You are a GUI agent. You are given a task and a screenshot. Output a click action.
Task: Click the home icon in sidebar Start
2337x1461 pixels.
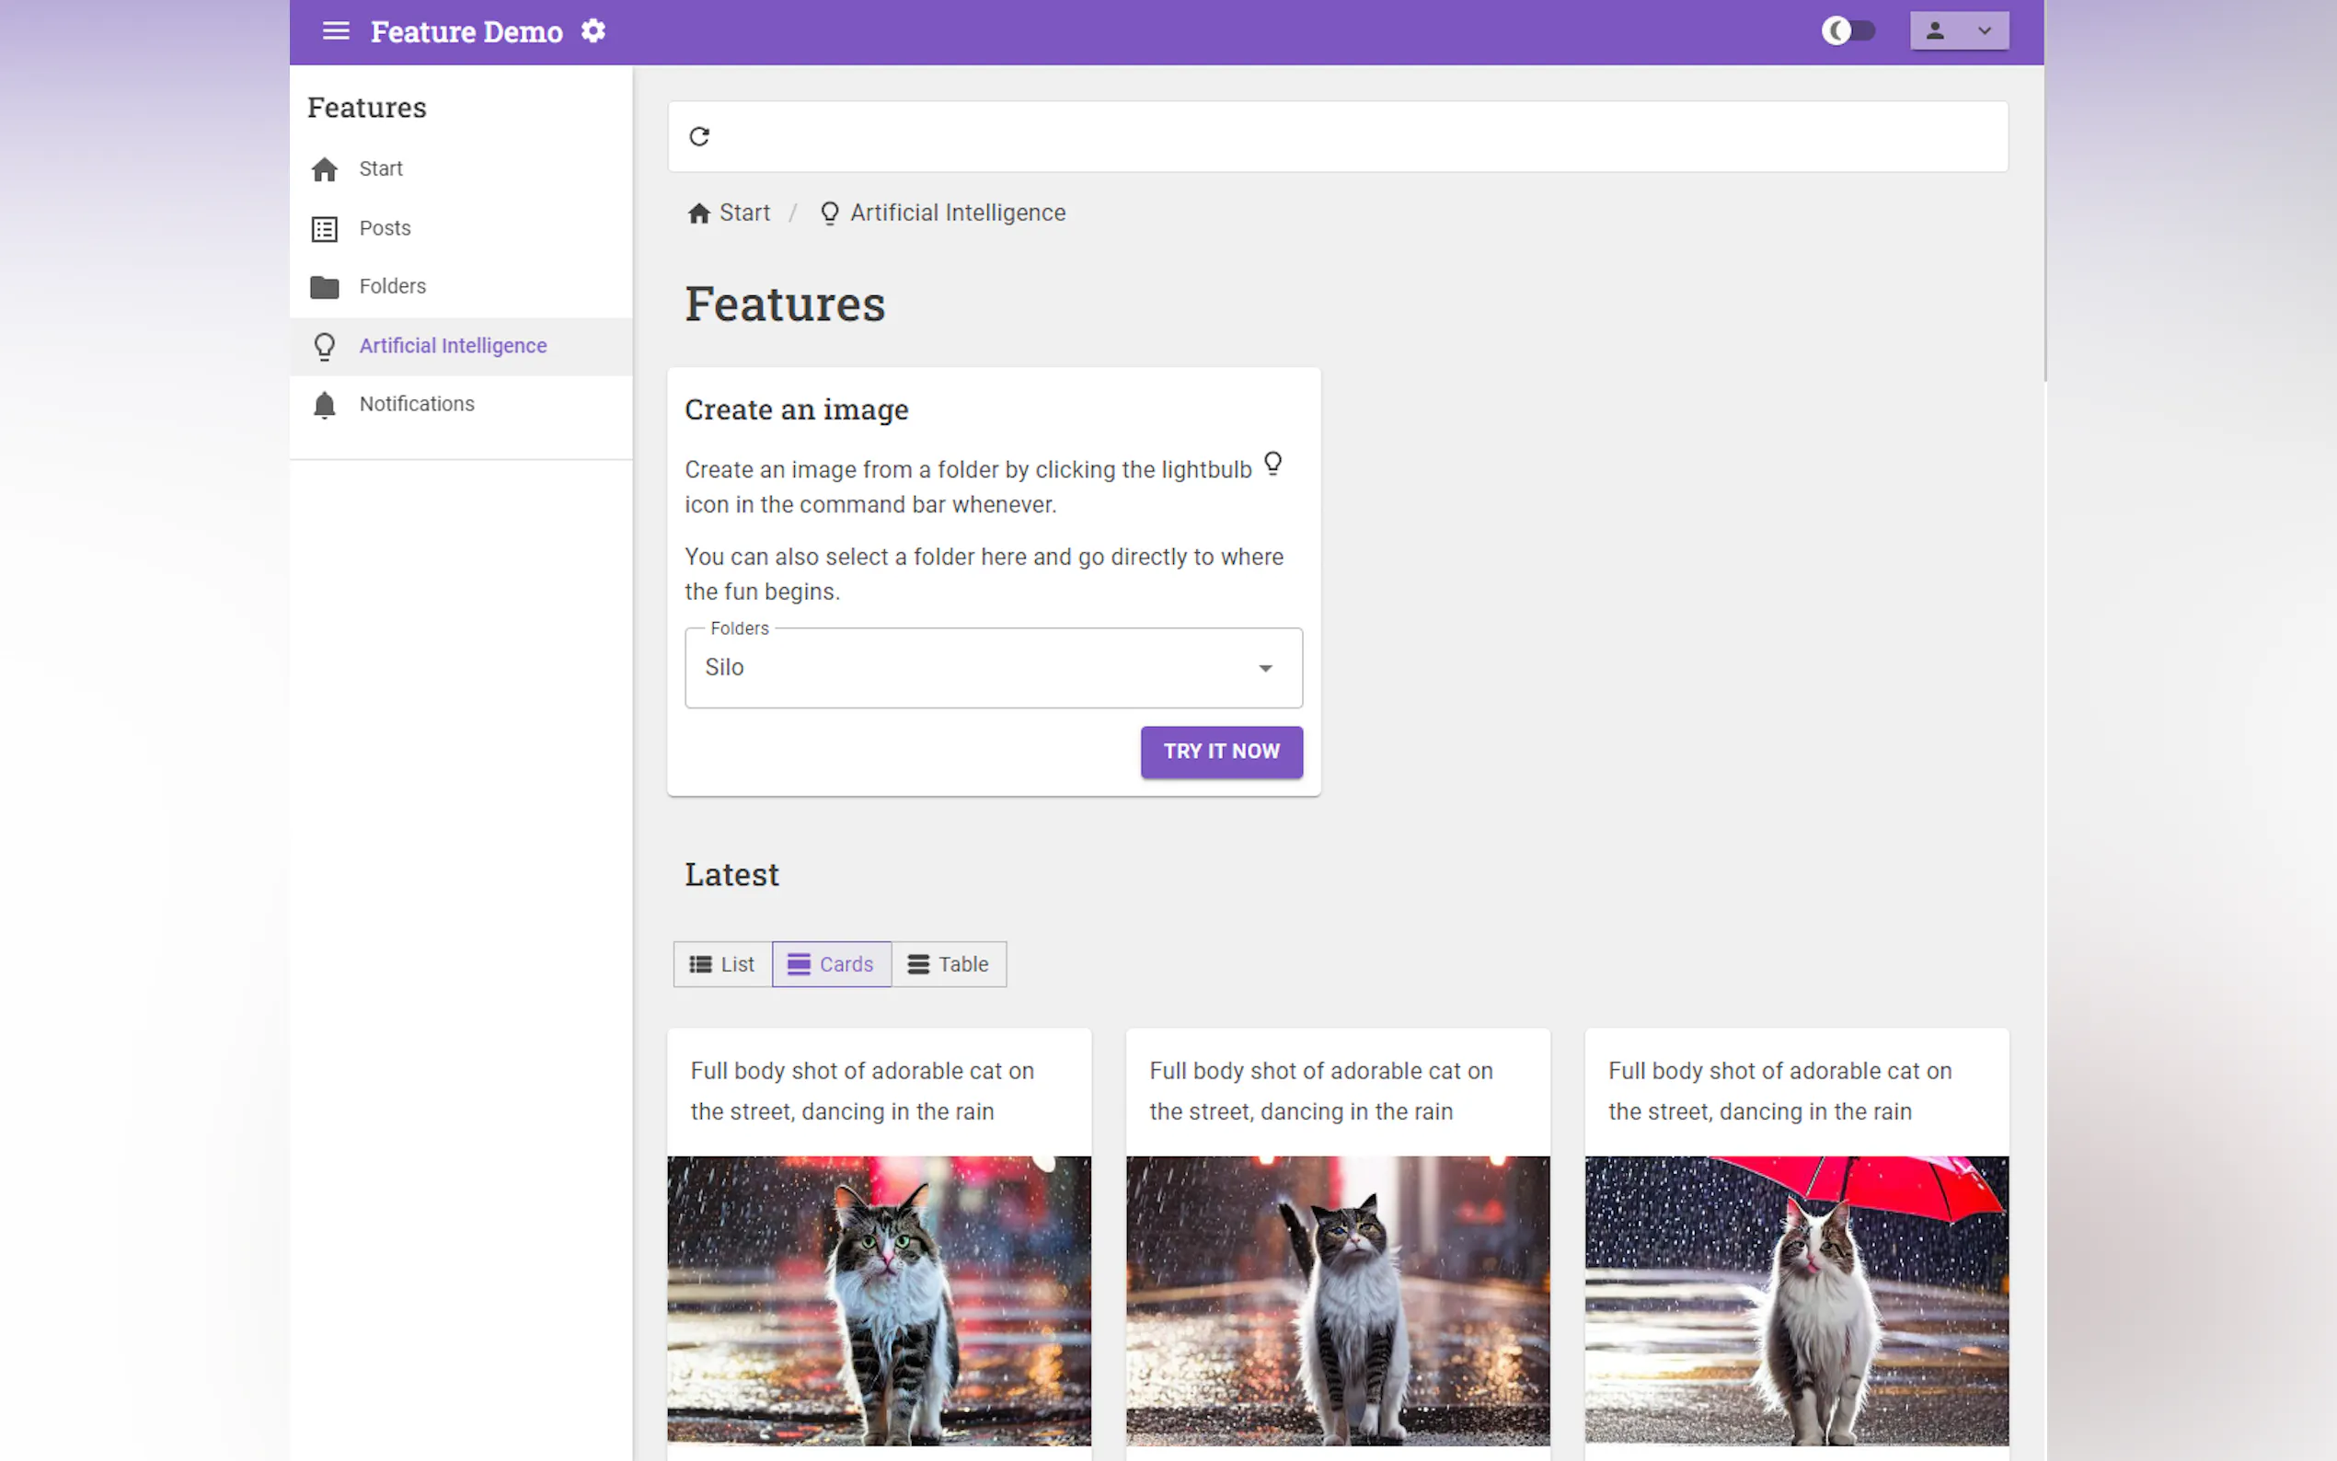point(325,170)
